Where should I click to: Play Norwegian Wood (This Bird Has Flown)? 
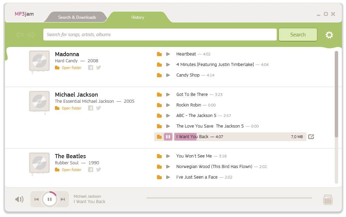pos(168,167)
